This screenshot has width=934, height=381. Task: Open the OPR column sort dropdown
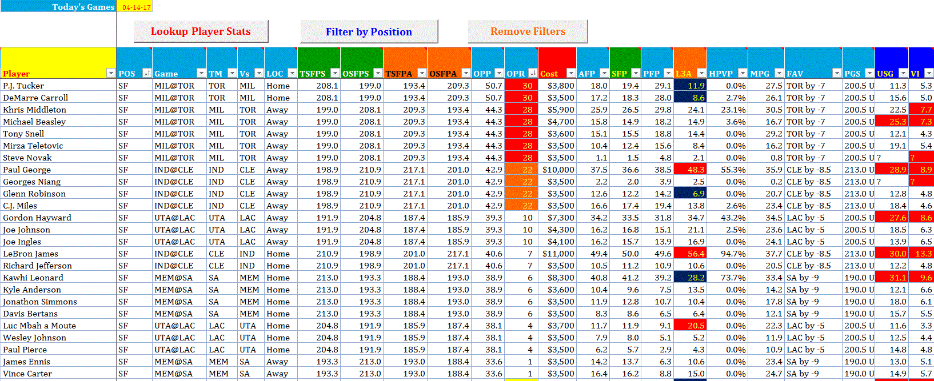(x=533, y=73)
